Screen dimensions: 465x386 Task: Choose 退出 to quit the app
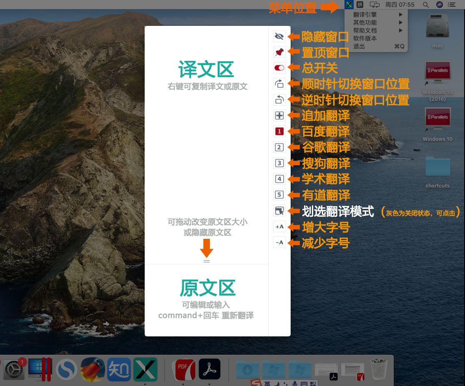[376, 46]
